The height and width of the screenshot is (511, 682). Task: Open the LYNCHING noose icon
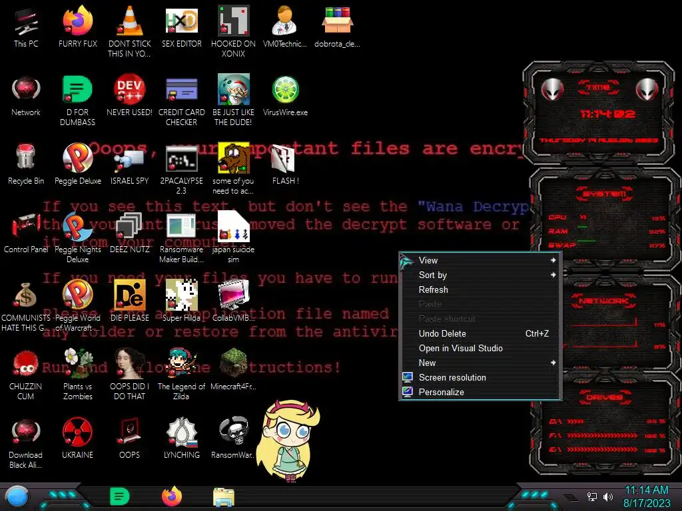[181, 439]
